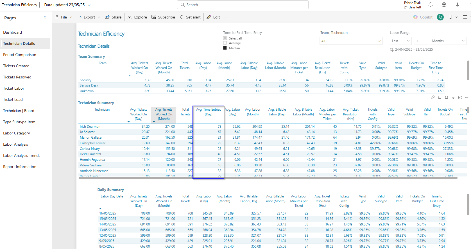Viewport: 471px width, 249px height.
Task: Open the Last relative period dropdown
Action: pyautogui.click(x=400, y=41)
